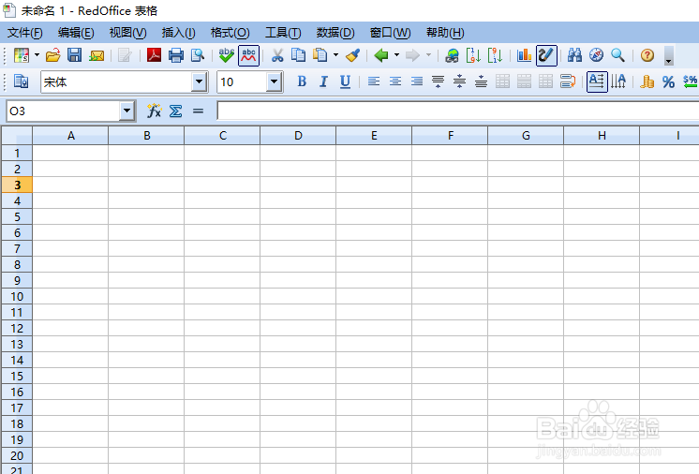699x474 pixels.
Task: Open the font name dropdown list
Action: pyautogui.click(x=199, y=82)
